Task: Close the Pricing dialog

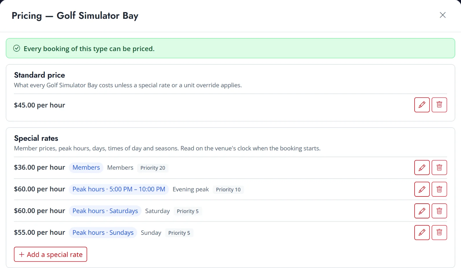Action: 443,15
